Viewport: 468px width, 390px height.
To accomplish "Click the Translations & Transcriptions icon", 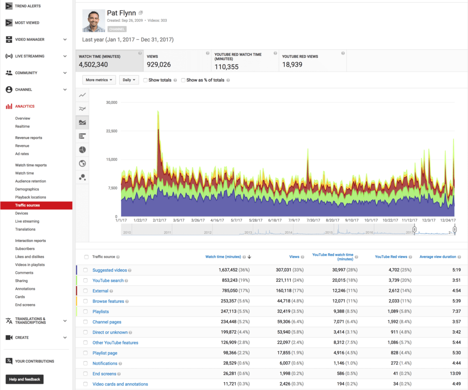I will pos(9,321).
